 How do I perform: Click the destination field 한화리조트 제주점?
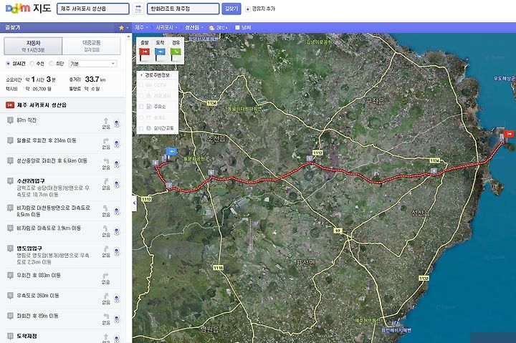[183, 9]
